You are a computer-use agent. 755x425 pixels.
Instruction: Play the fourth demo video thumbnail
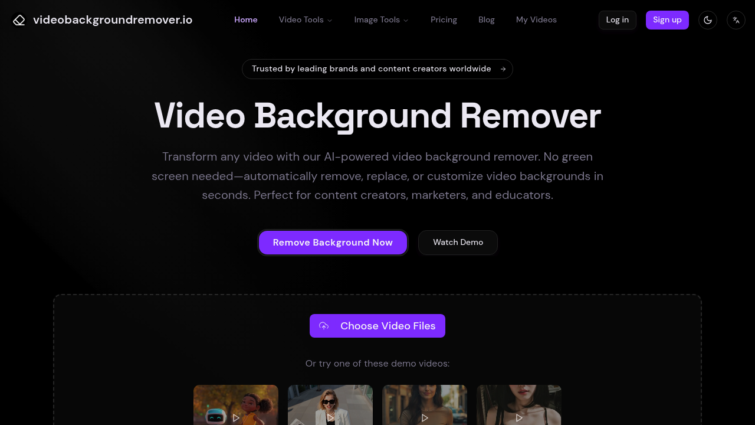coord(519,406)
